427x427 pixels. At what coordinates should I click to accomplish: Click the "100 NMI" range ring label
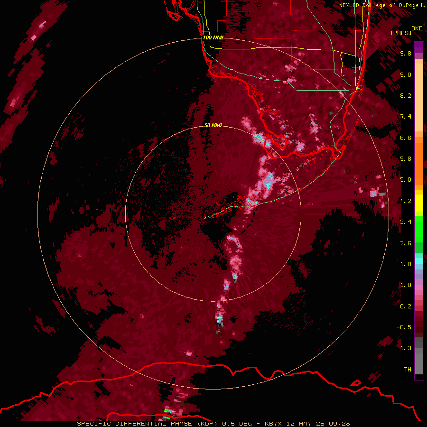pyautogui.click(x=213, y=37)
